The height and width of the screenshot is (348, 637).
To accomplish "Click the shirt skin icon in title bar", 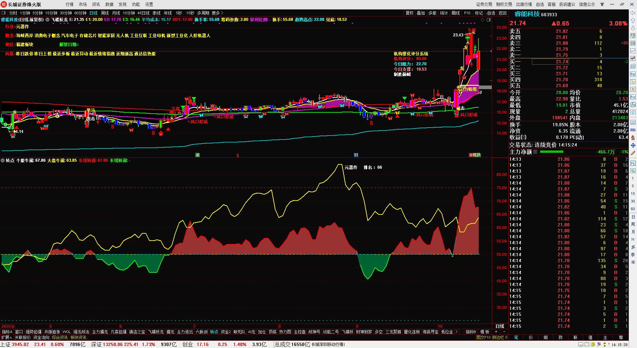I will point(602,4).
